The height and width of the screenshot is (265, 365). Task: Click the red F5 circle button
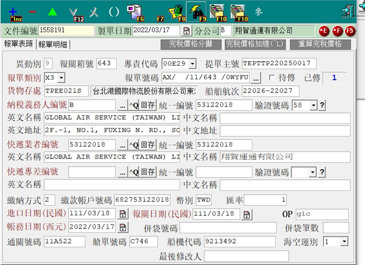pos(350,31)
